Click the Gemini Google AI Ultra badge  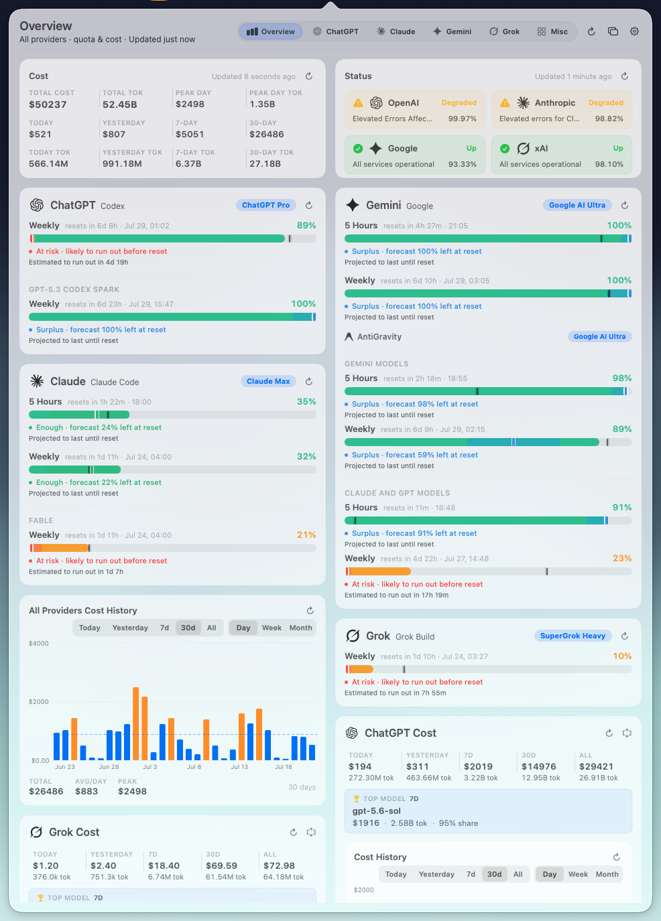tap(577, 205)
